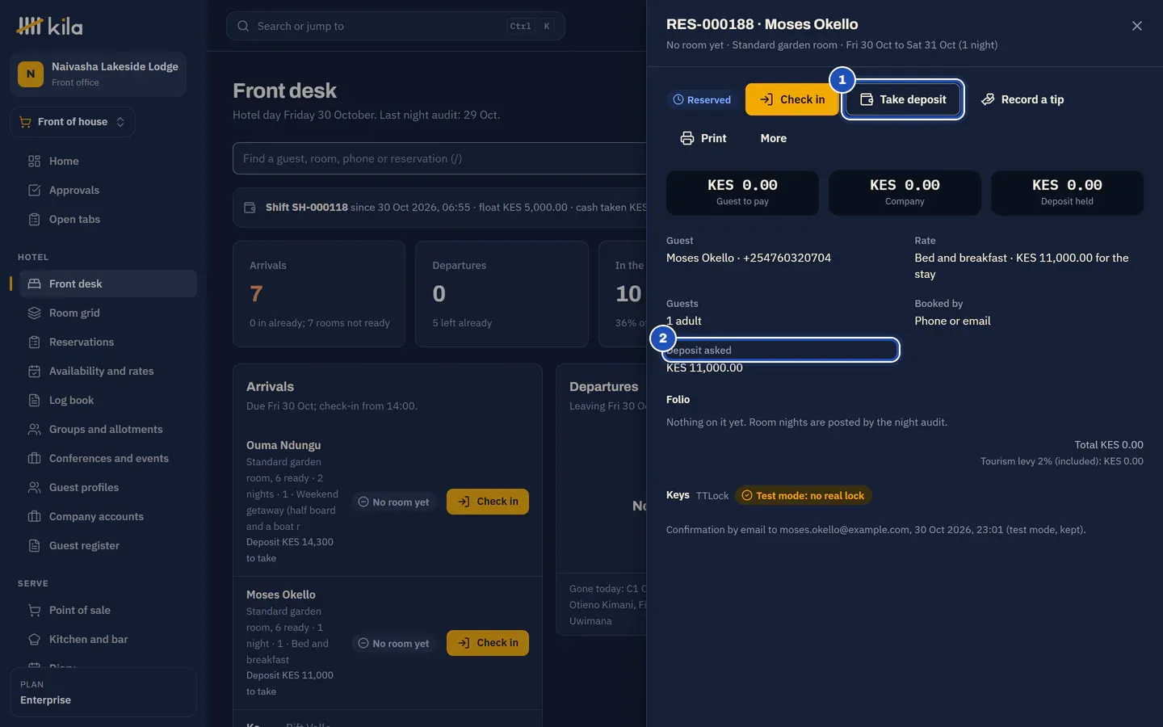
Task: Click the Guest profiles people icon
Action: 34,487
